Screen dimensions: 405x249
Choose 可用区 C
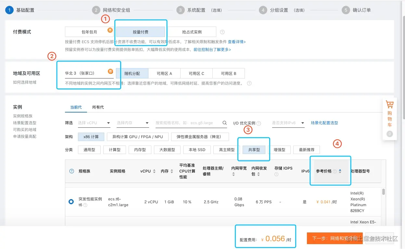coord(196,73)
